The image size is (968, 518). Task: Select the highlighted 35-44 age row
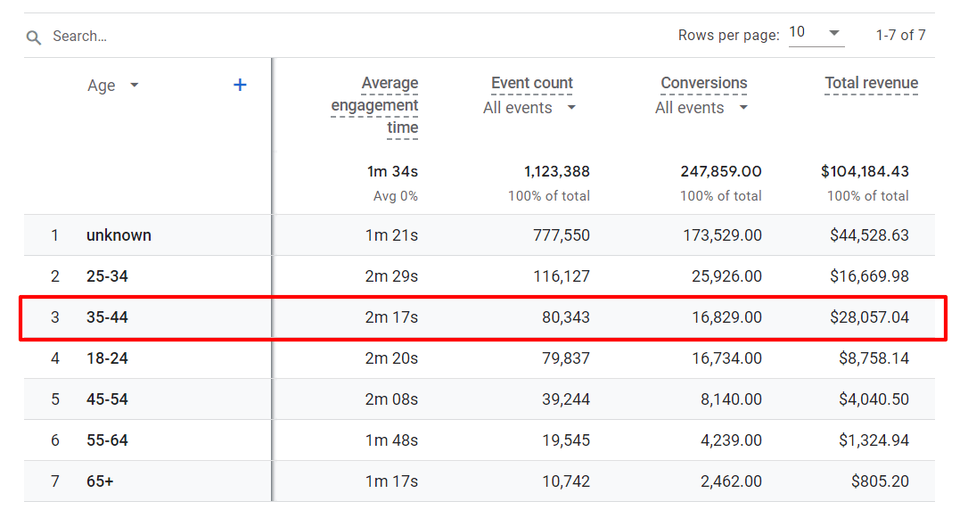click(481, 317)
